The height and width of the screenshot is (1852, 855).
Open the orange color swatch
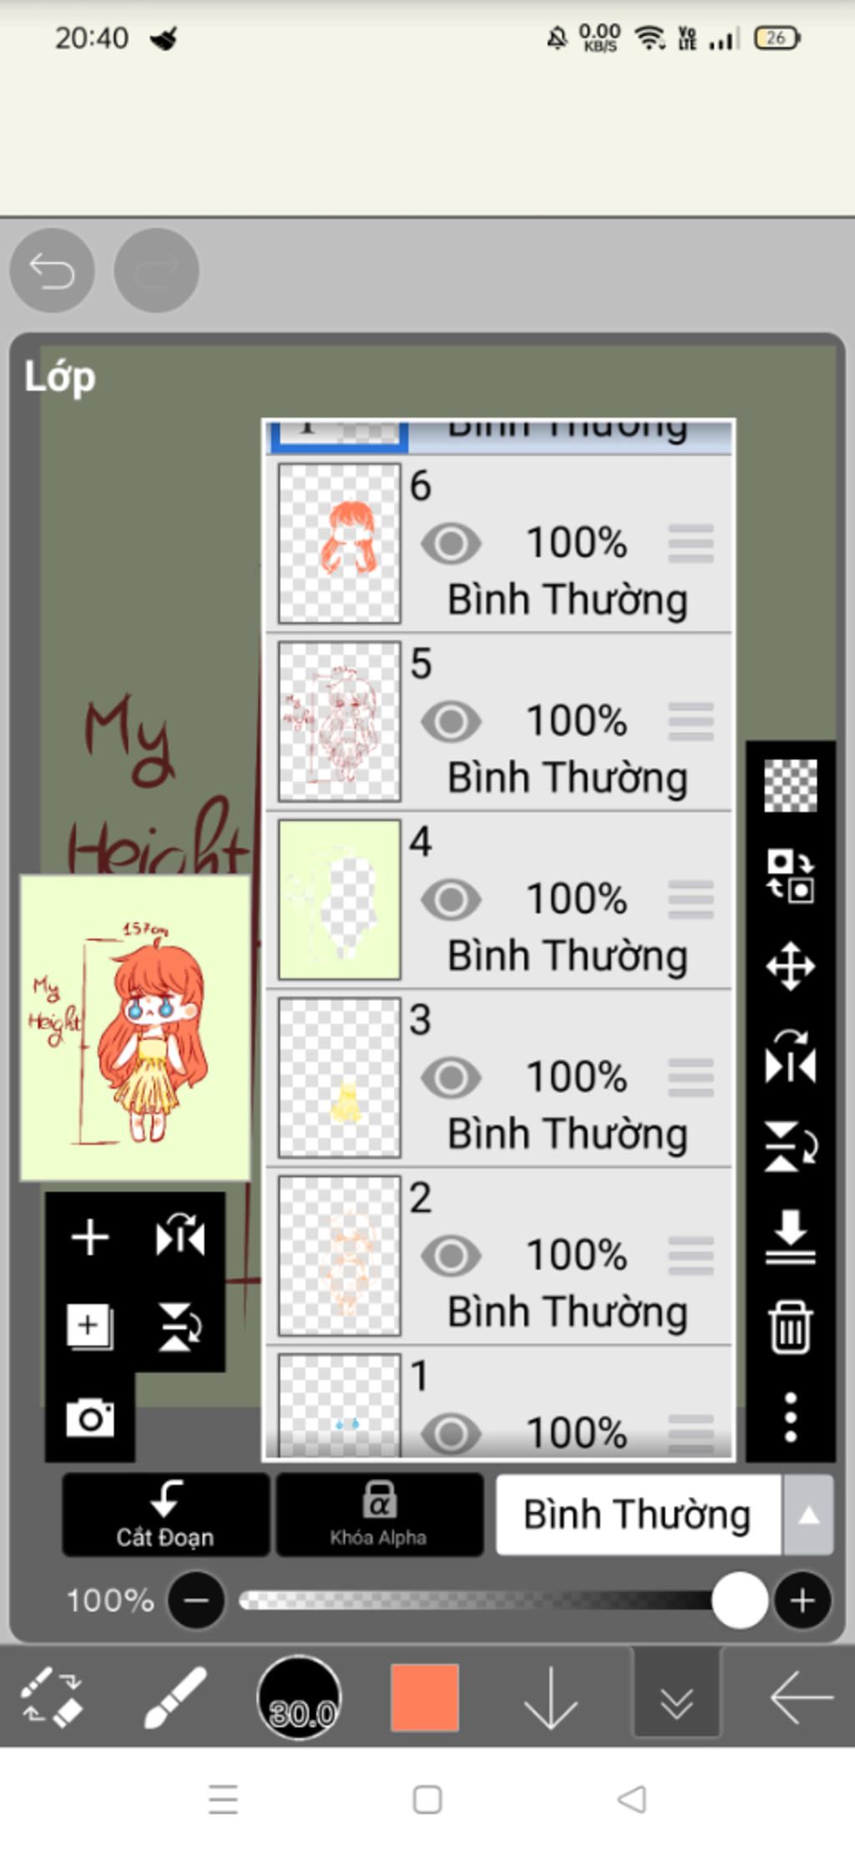point(425,1697)
